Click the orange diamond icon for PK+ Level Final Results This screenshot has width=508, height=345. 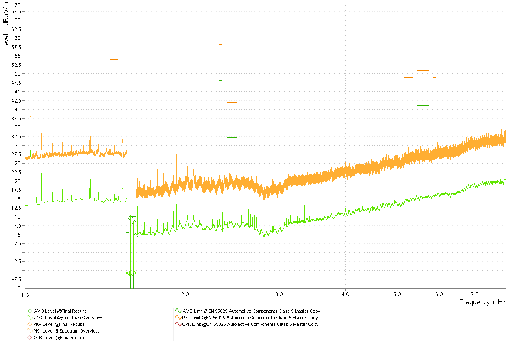point(29,324)
